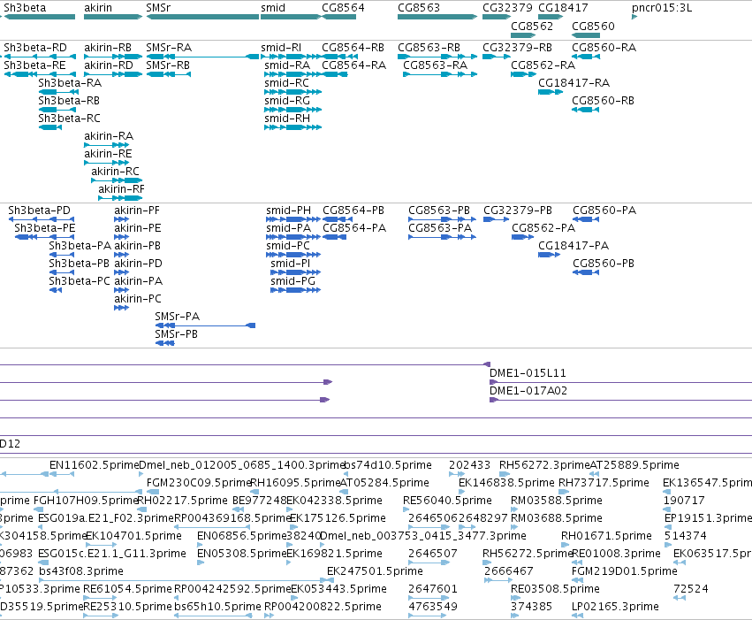The width and height of the screenshot is (752, 620).
Task: Click the pncr015:3L gene label
Action: click(x=662, y=8)
